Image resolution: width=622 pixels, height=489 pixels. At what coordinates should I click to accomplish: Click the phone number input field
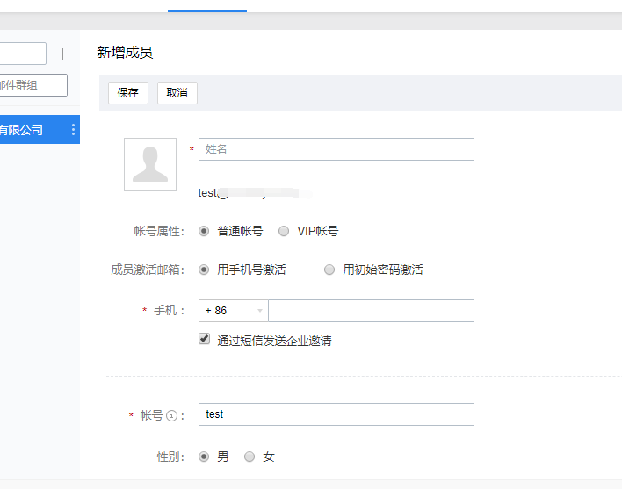[371, 311]
